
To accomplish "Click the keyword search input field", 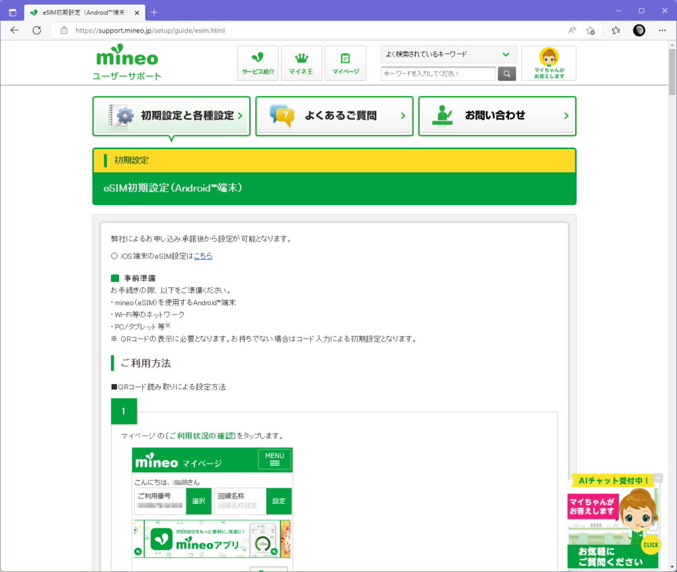I will (438, 73).
